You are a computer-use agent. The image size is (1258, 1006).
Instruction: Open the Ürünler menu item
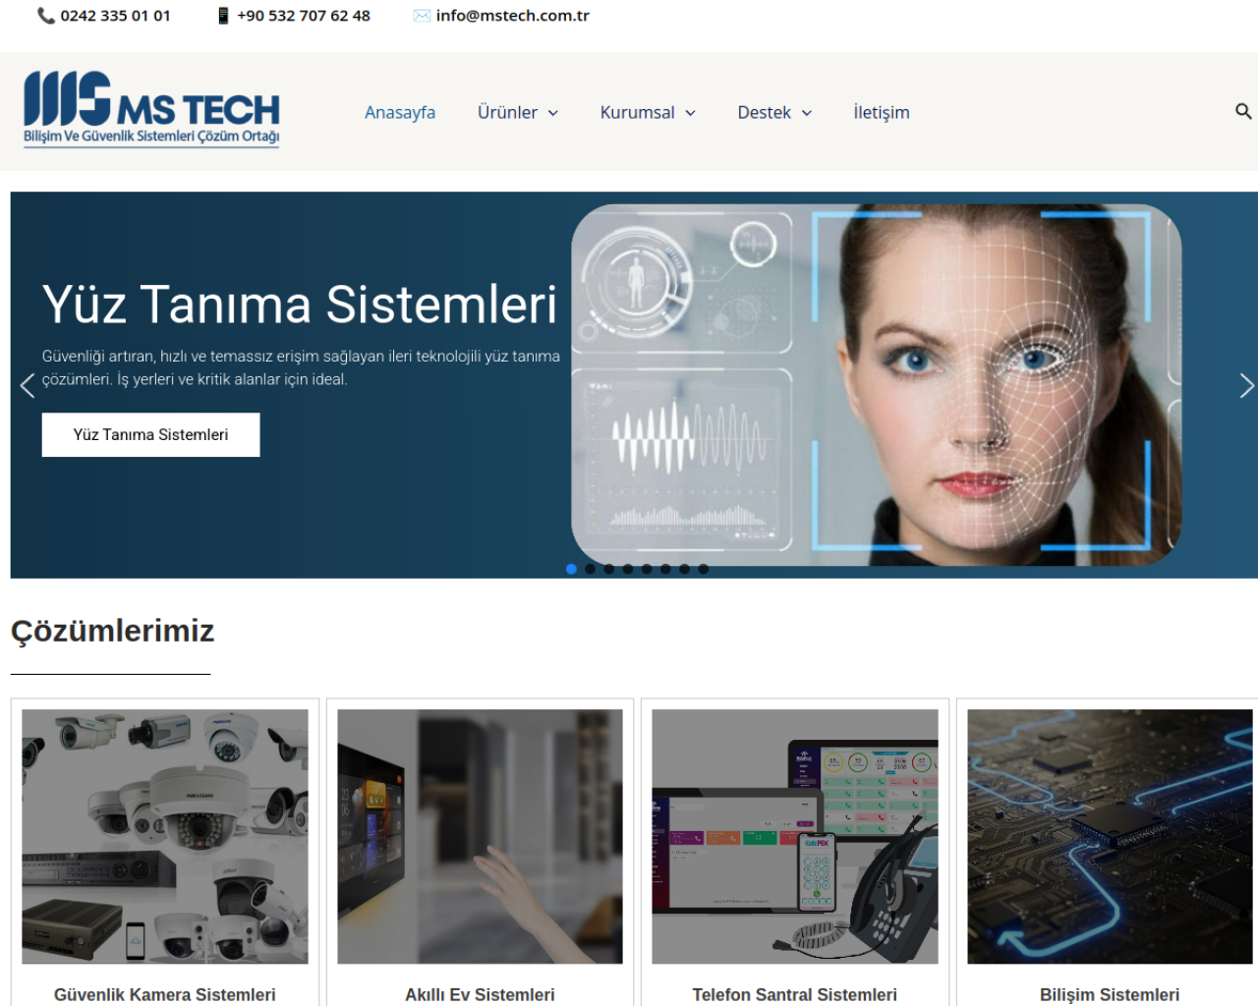pyautogui.click(x=507, y=112)
